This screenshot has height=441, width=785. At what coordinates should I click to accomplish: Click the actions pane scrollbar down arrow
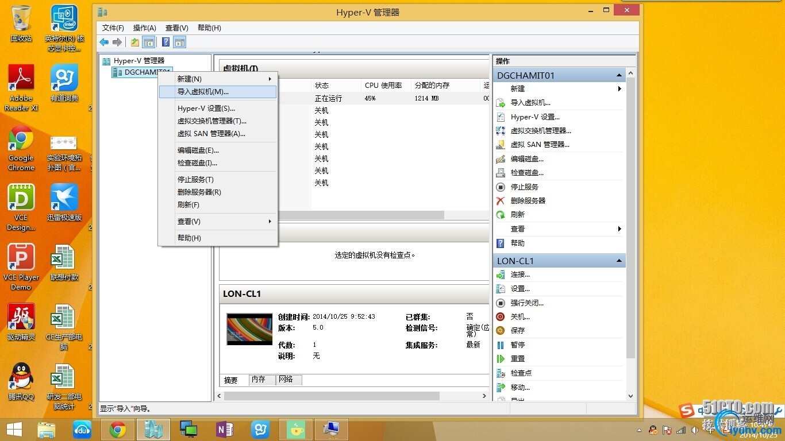(x=630, y=396)
